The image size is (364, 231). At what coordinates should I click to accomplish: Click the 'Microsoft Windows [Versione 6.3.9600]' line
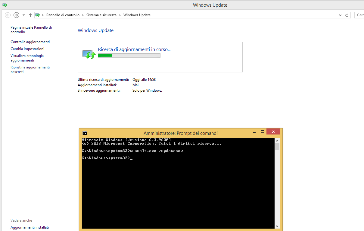pyautogui.click(x=126, y=140)
